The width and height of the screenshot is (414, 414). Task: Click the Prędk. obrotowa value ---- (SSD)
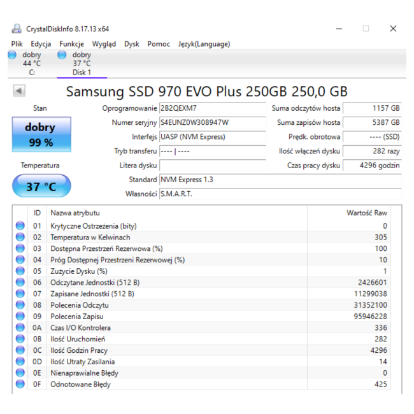click(373, 137)
